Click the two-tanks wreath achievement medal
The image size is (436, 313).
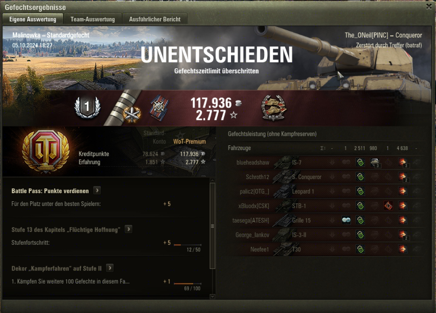click(x=274, y=108)
